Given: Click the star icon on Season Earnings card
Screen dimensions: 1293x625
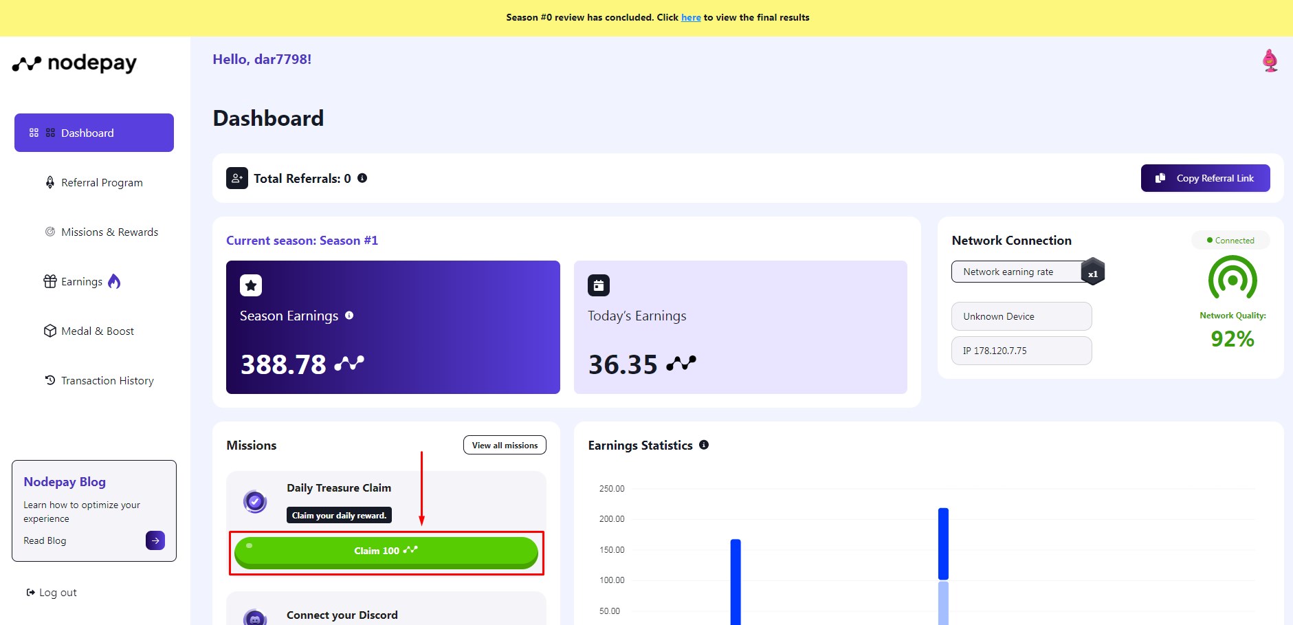Looking at the screenshot, I should point(251,285).
